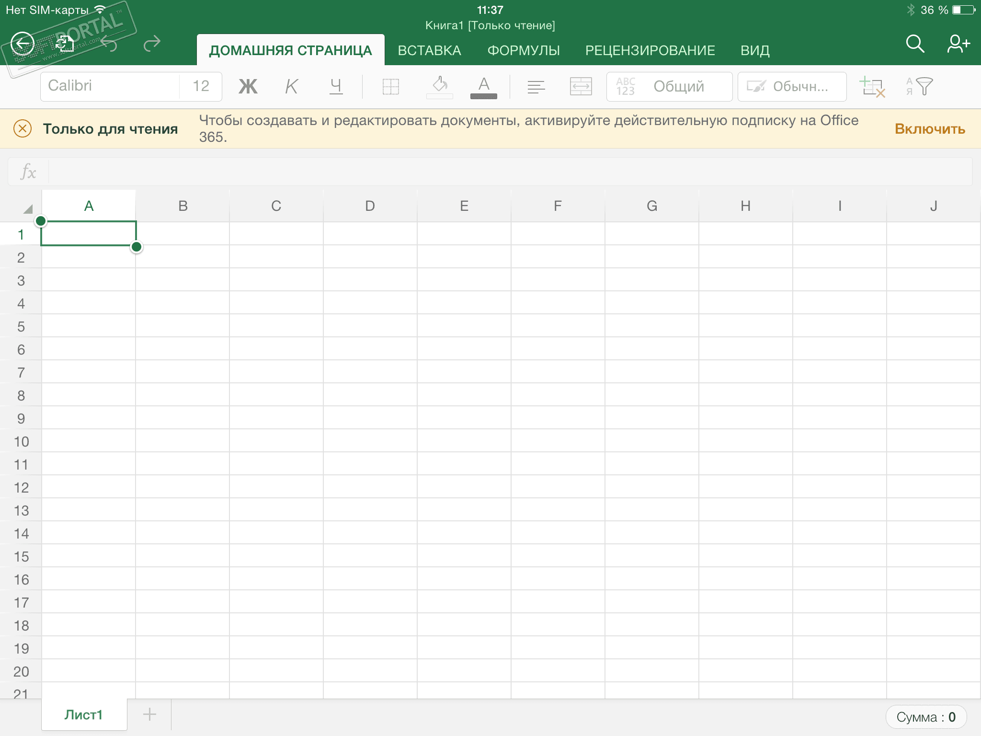Open the sort and filter icon
981x736 pixels.
click(919, 87)
